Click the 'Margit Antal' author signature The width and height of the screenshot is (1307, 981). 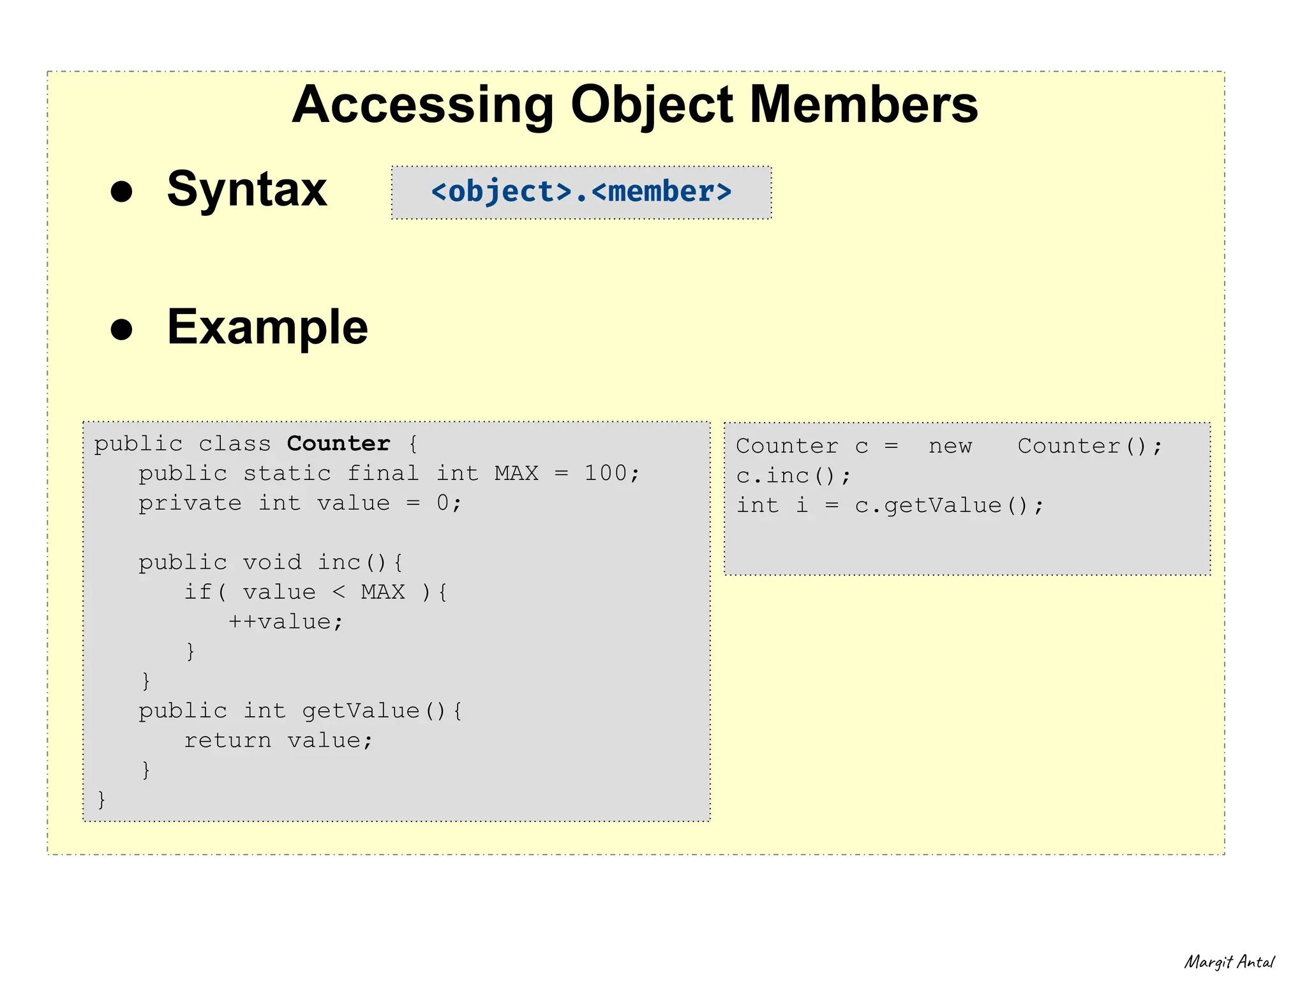(1230, 962)
